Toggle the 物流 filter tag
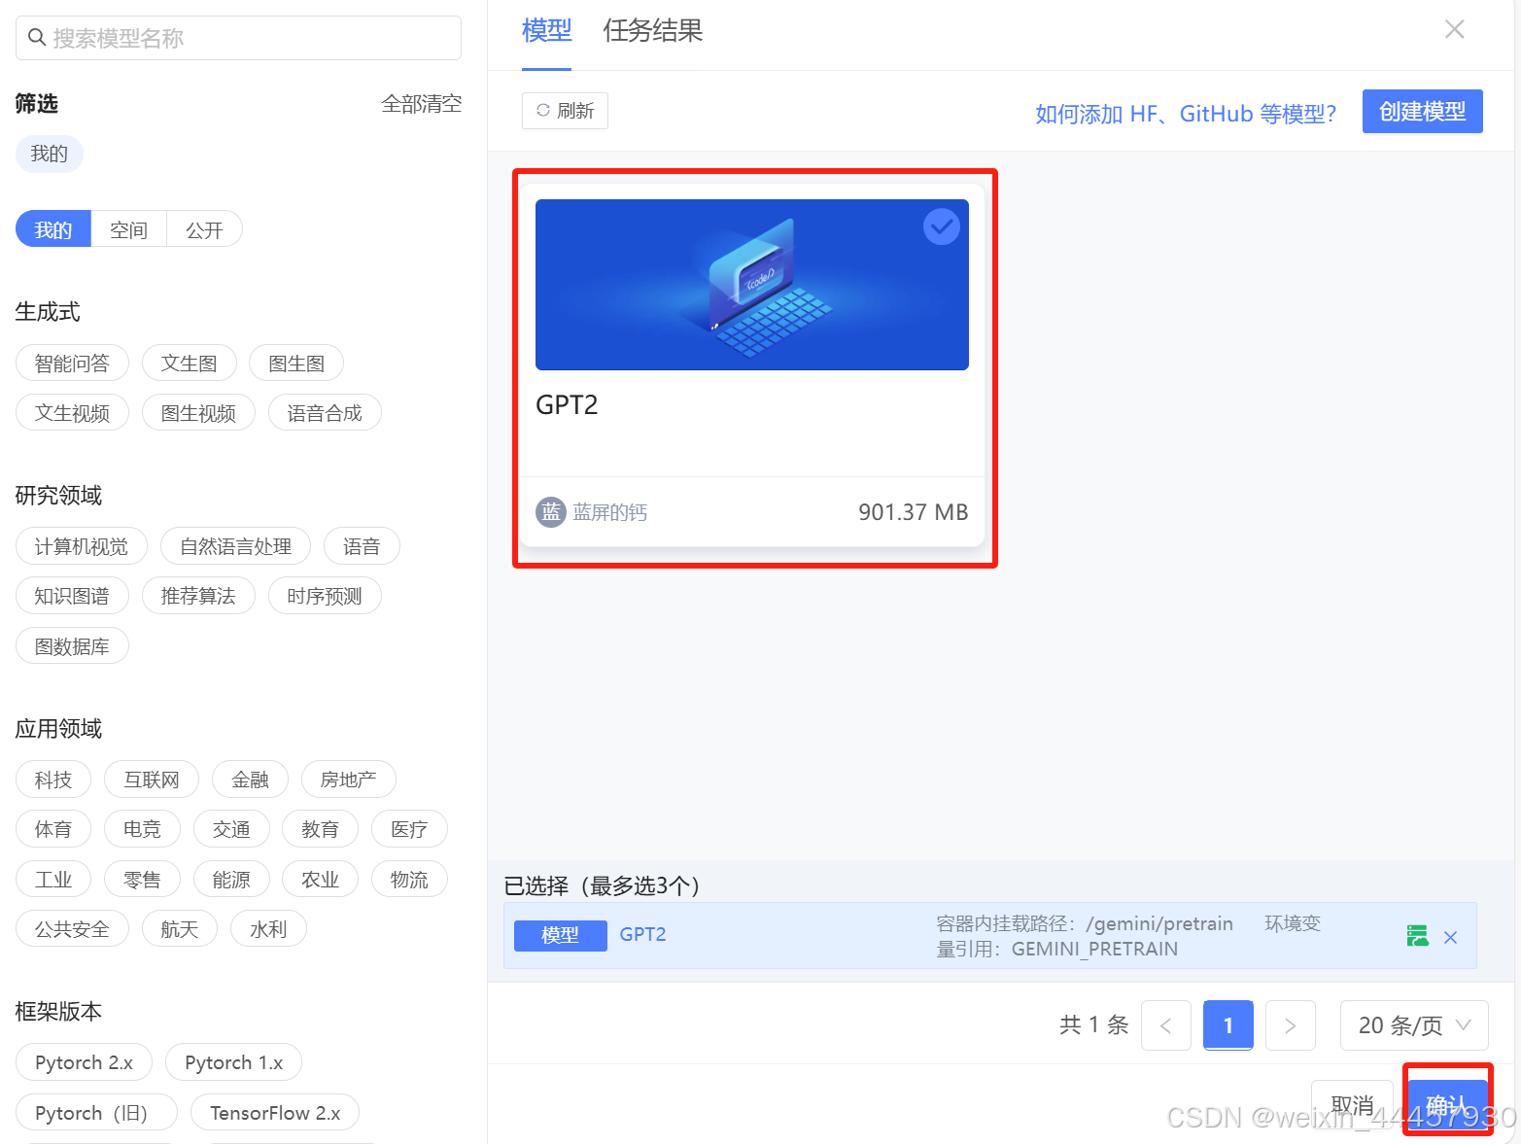The height and width of the screenshot is (1144, 1521). click(x=409, y=879)
